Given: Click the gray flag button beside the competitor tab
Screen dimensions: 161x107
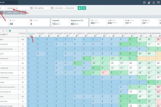Looking at the screenshot, I should point(24,13).
